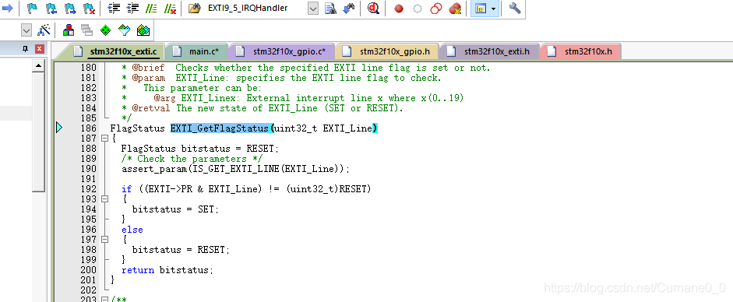Collapse the if block at line 193

104,198
